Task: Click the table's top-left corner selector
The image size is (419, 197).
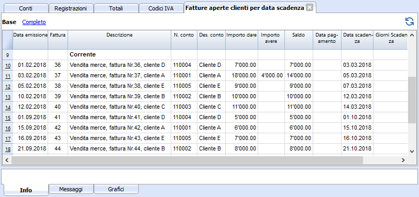Action: coord(8,40)
